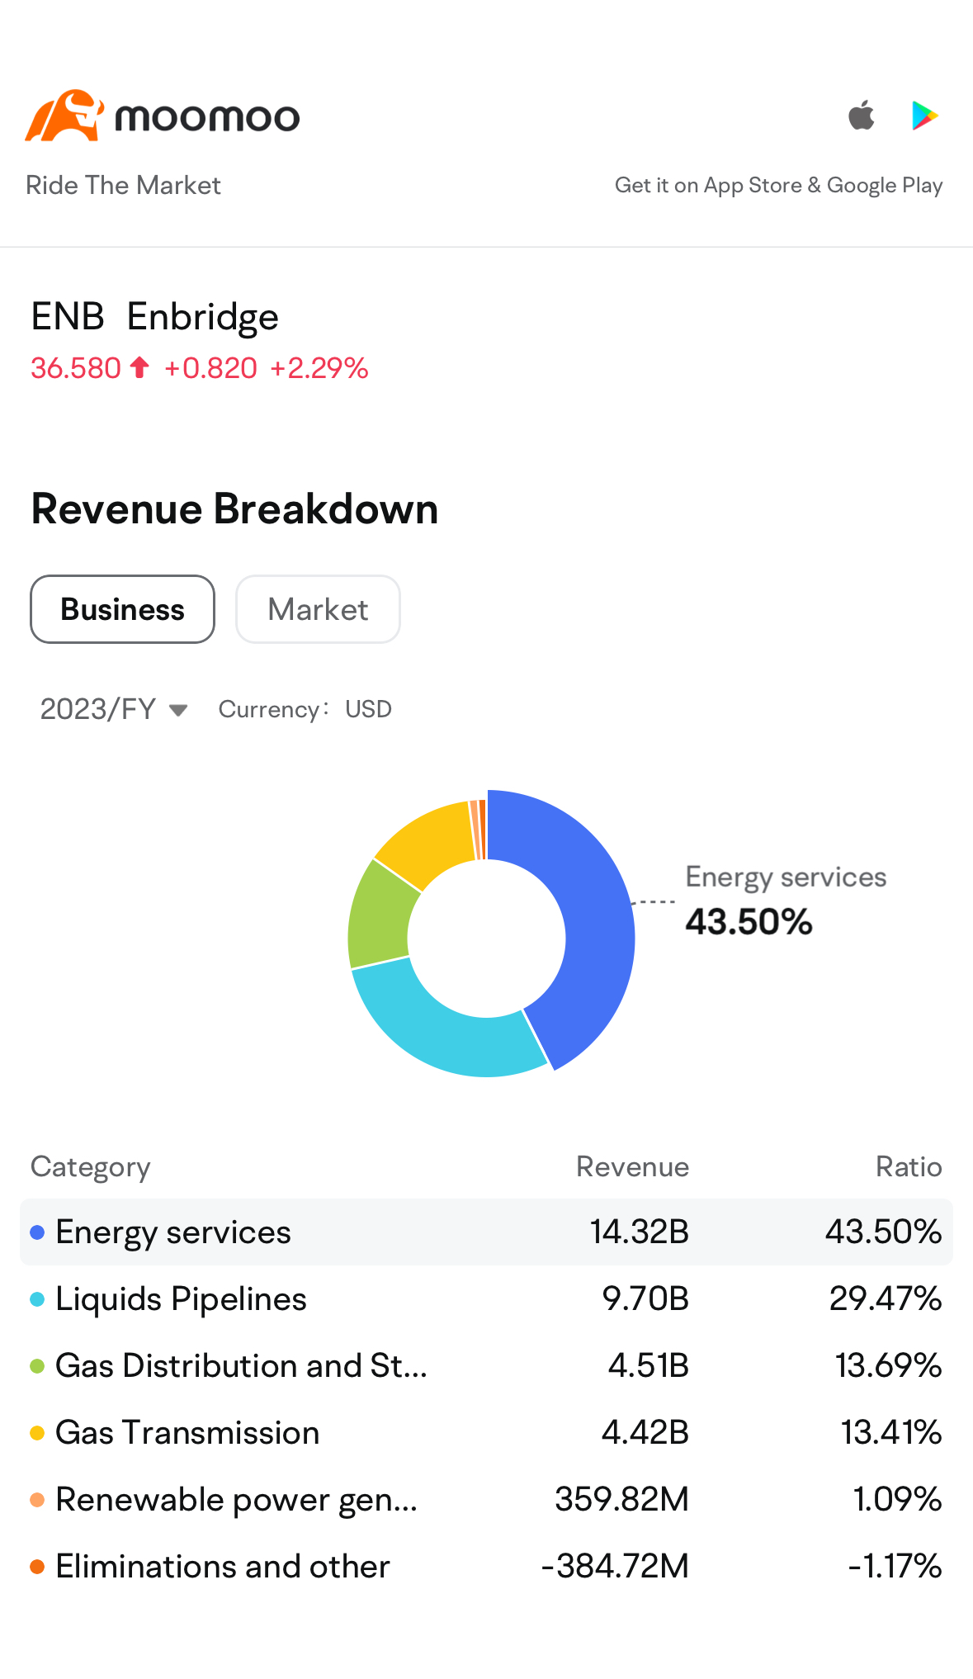Image resolution: width=973 pixels, height=1679 pixels.
Task: Click the 29.47% ratio value
Action: coord(886,1298)
